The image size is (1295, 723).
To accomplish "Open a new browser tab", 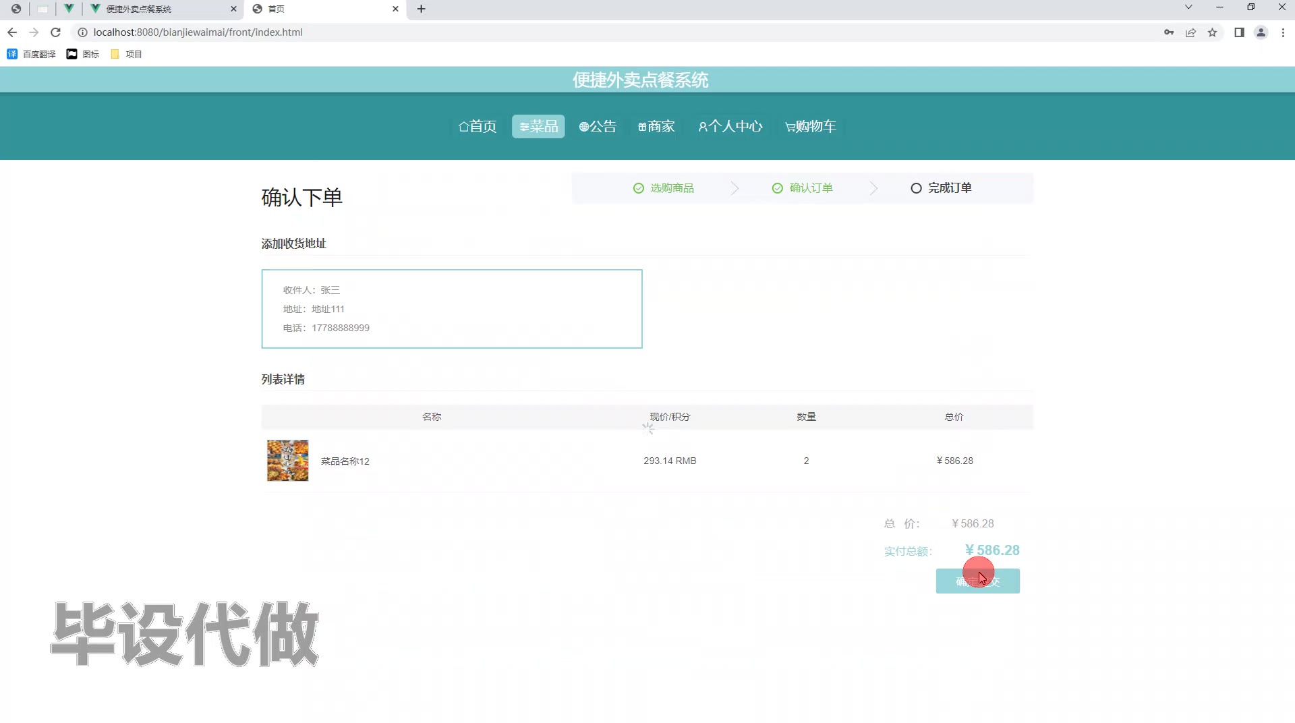I will pyautogui.click(x=421, y=9).
